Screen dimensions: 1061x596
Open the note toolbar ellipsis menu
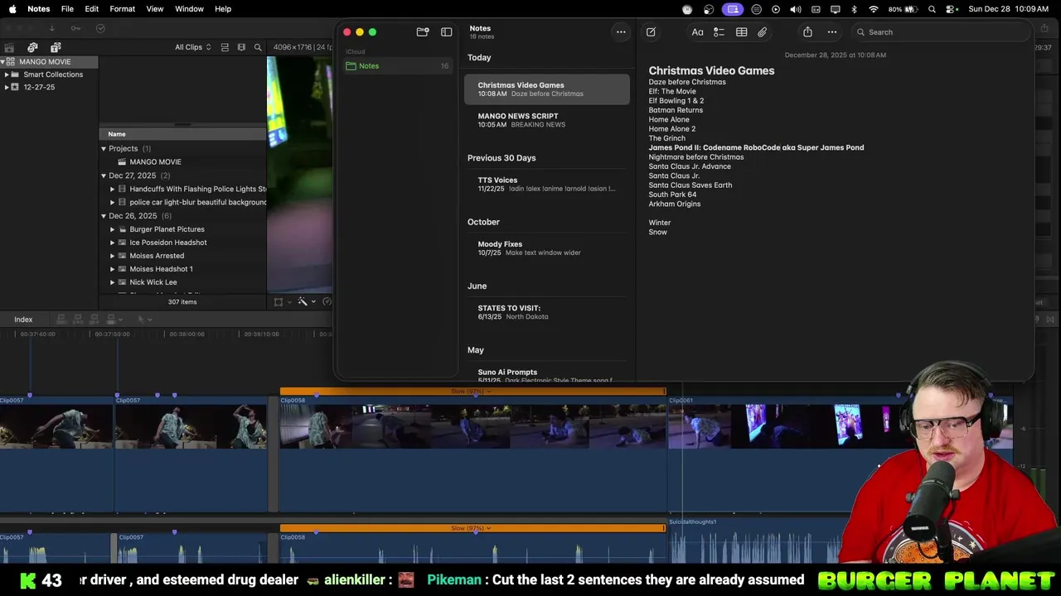tap(831, 31)
